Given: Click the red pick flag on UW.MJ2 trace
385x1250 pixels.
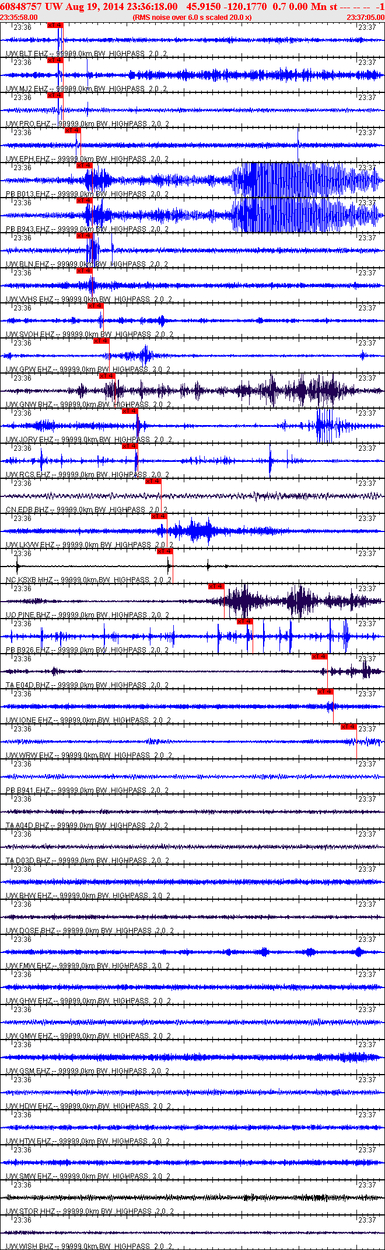Looking at the screenshot, I should point(55,60).
